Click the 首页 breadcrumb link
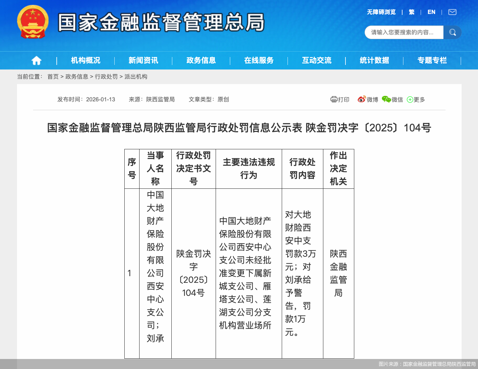 pos(53,77)
